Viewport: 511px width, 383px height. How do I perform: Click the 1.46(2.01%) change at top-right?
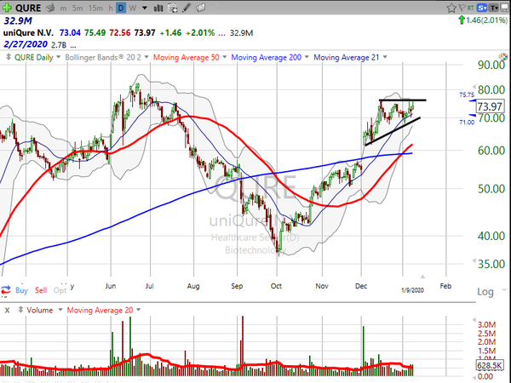coord(483,20)
